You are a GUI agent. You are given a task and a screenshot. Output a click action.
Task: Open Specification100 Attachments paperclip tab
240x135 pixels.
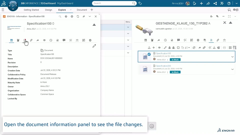coord(31,40)
